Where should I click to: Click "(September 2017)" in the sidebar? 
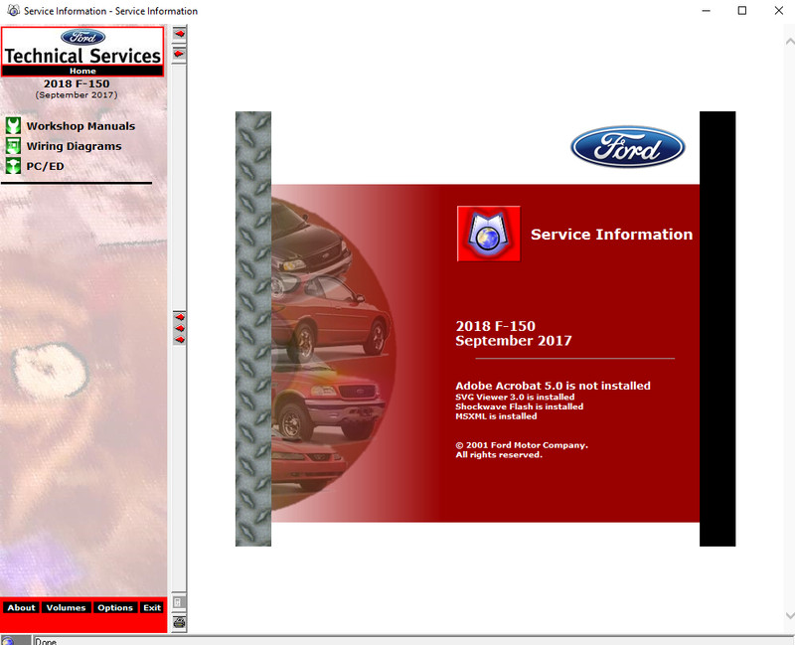coord(77,94)
